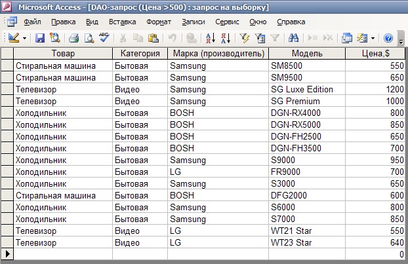Open the Справка menu
Viewport: 408px width, 264px height.
click(x=291, y=22)
